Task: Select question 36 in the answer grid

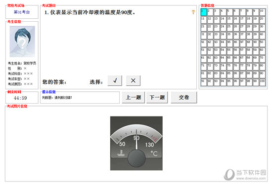Action: click(x=236, y=36)
